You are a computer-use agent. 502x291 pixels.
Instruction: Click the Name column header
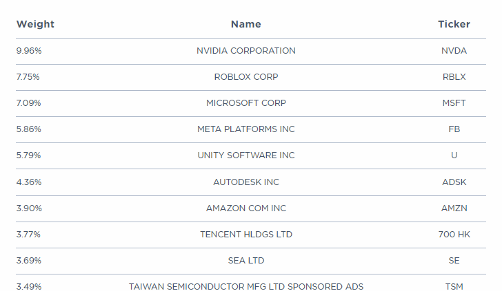[x=245, y=24]
